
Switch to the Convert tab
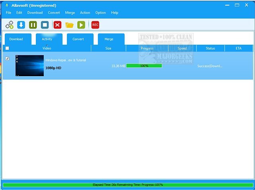[80, 39]
